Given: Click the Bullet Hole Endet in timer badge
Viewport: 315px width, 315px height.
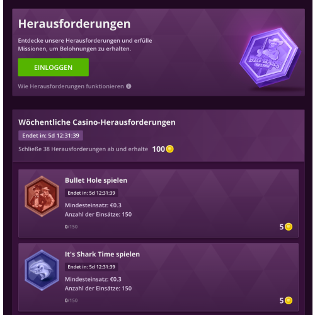Looking at the screenshot, I should click(x=91, y=193).
